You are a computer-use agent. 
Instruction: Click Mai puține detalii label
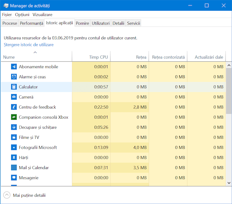click(x=29, y=195)
